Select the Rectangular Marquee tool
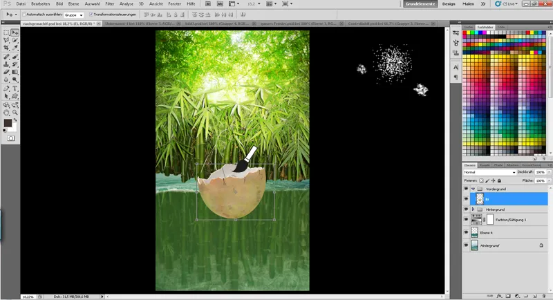 click(x=6, y=32)
